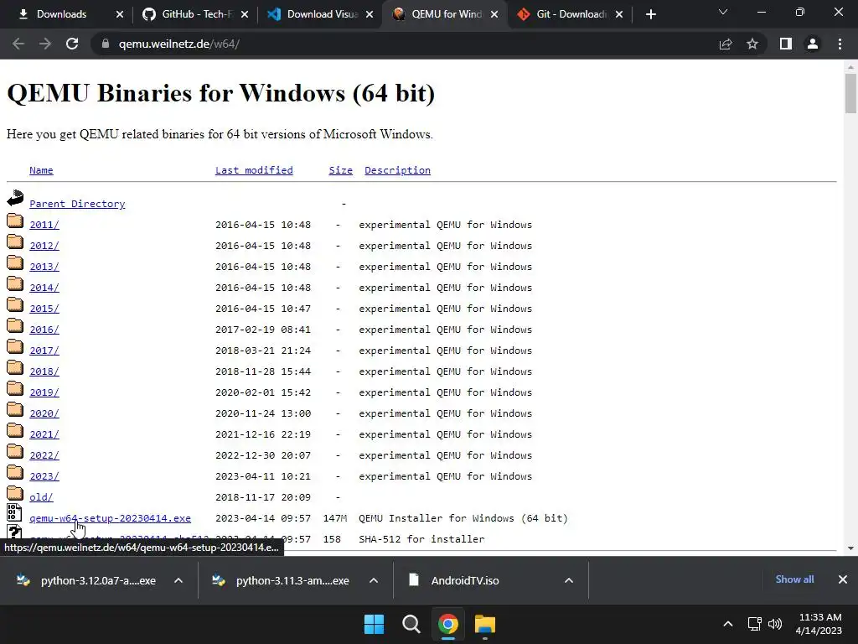The width and height of the screenshot is (858, 644).
Task: Switch to the Downloads tab
Action: (x=61, y=14)
